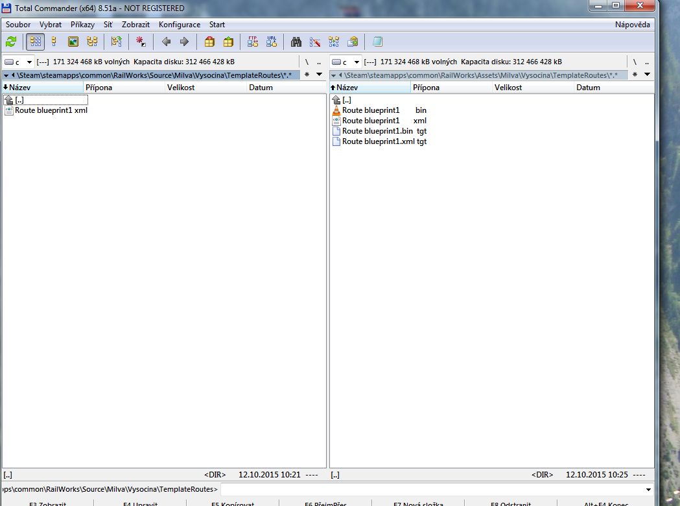Viewport: 680px width, 506px height.
Task: Sort left panel by Přípona column
Action: point(124,88)
